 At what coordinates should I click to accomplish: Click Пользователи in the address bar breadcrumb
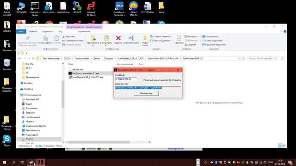point(82,59)
